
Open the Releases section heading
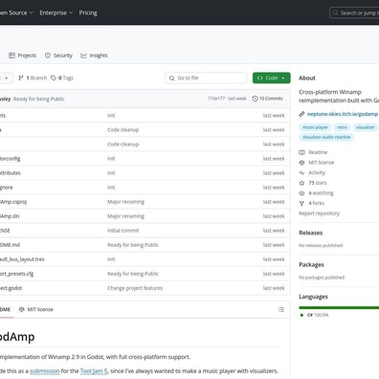click(311, 233)
